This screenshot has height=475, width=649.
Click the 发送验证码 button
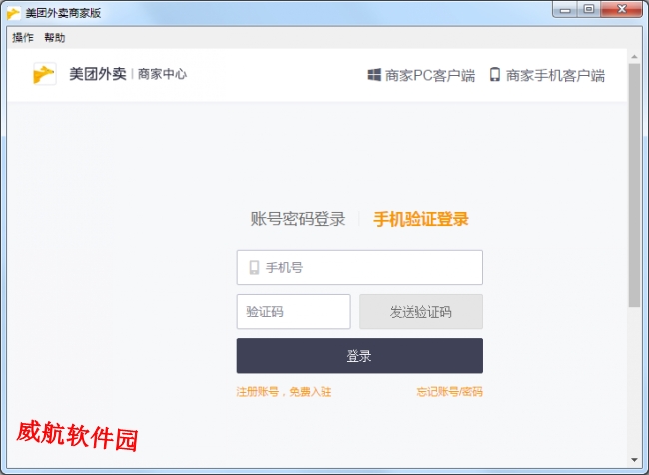coord(421,312)
